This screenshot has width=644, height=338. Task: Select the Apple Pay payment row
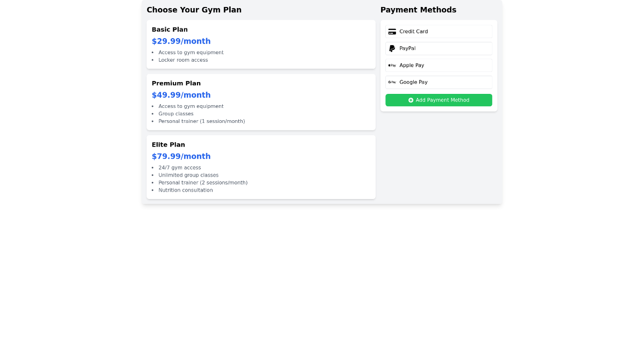click(x=438, y=65)
